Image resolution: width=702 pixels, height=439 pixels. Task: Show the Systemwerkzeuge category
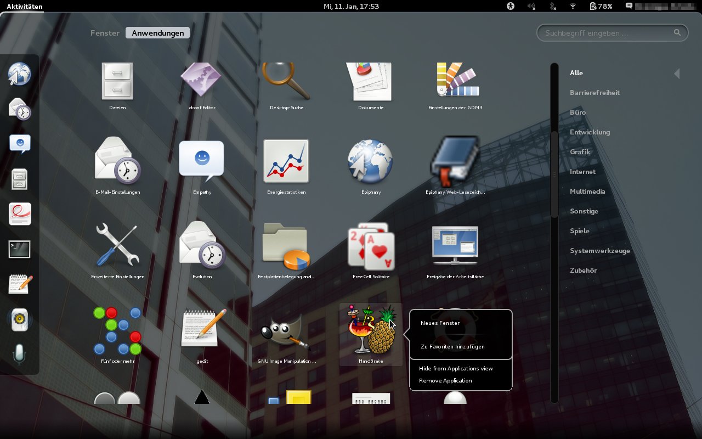pos(600,251)
